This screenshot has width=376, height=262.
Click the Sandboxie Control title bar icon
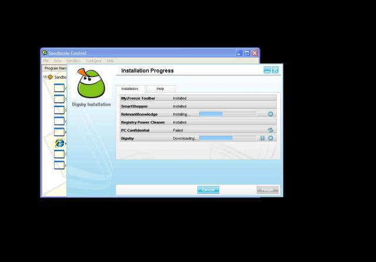[45, 53]
